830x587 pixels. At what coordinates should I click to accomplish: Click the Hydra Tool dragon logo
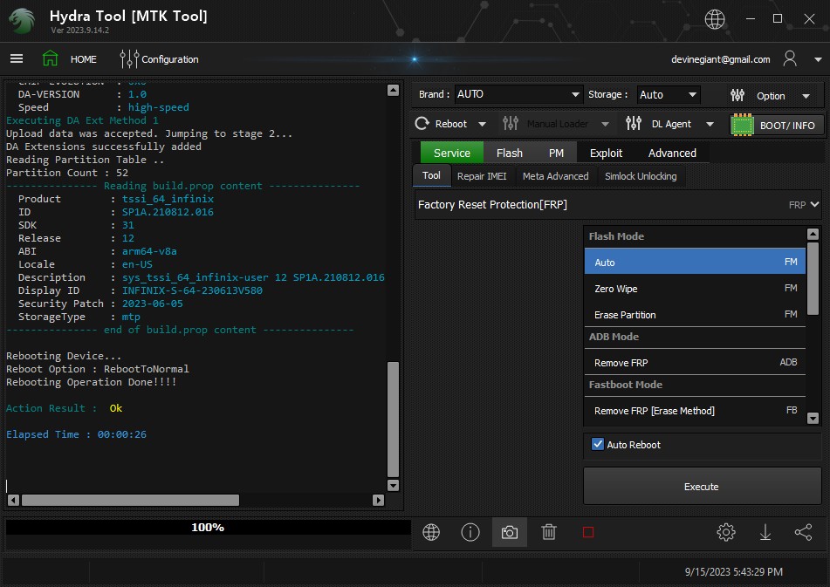click(x=22, y=21)
